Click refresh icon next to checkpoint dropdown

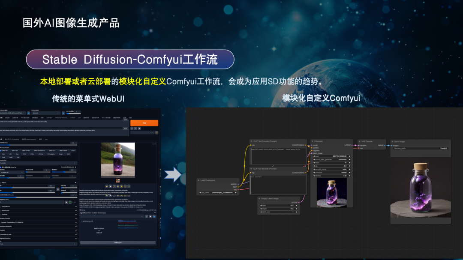click(x=29, y=113)
